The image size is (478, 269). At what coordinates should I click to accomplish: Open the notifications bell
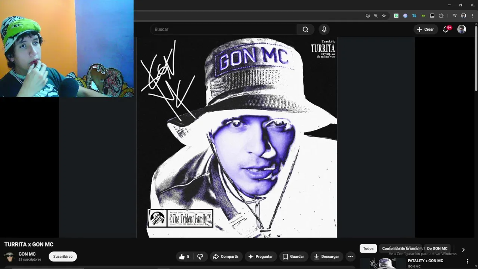pos(446,29)
